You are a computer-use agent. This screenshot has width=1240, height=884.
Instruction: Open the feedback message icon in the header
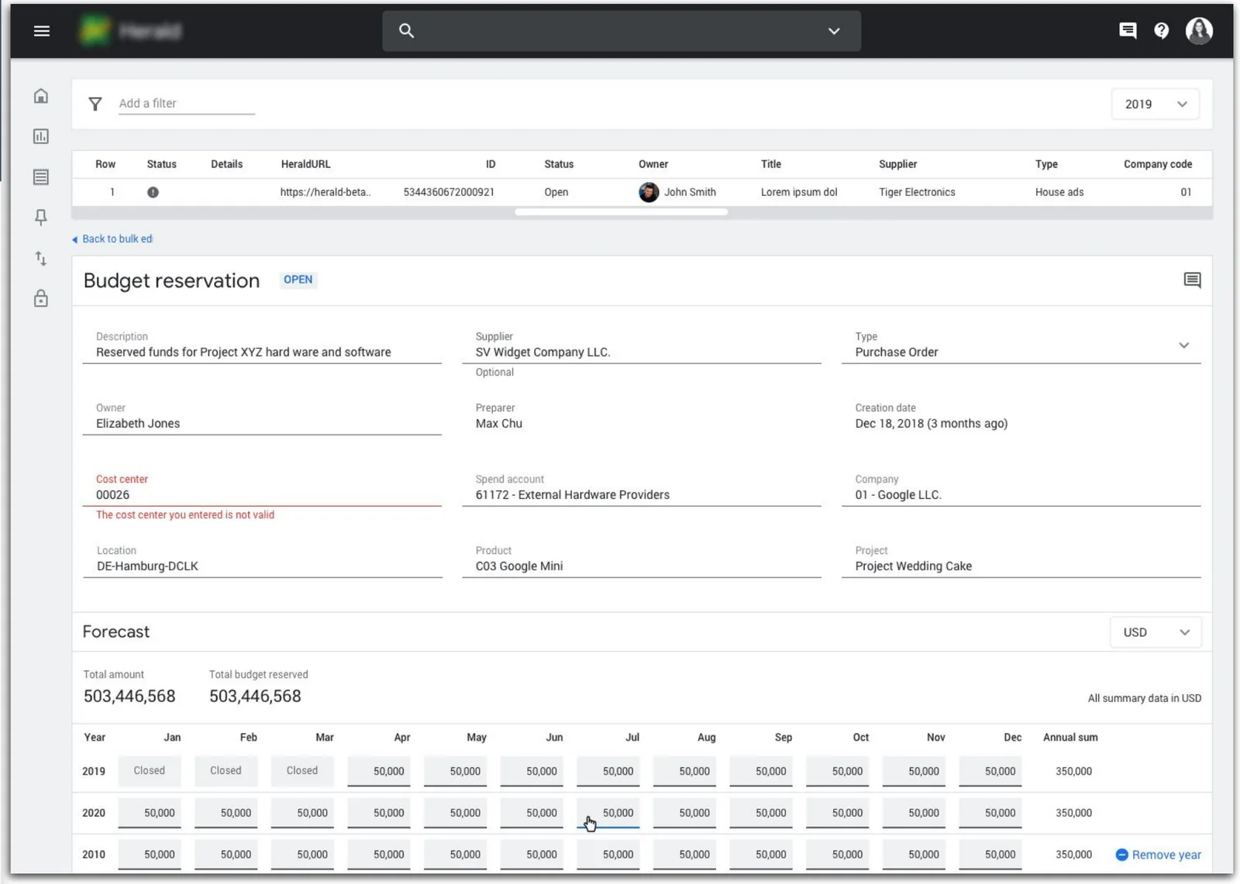coord(1128,31)
